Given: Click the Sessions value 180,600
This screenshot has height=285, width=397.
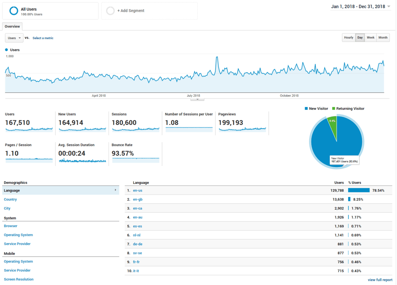Looking at the screenshot, I should pos(124,123).
